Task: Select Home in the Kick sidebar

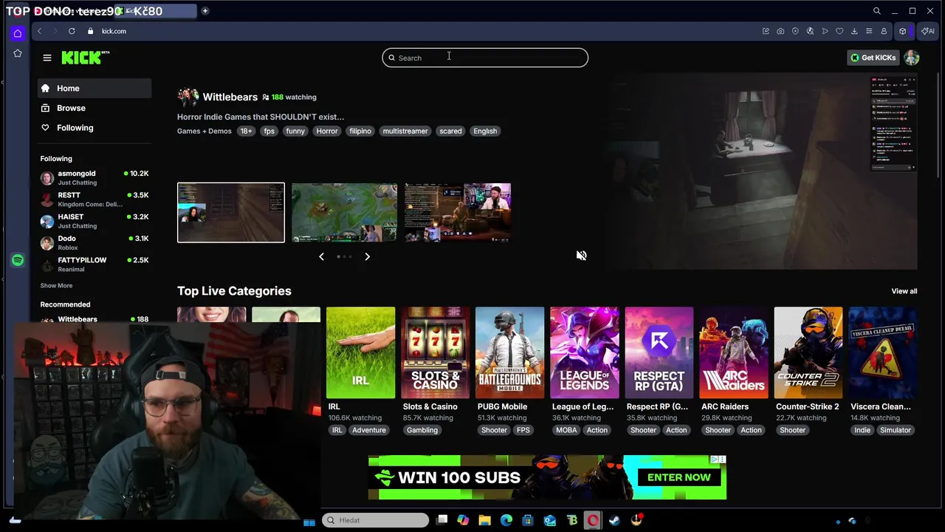Action: click(x=94, y=88)
